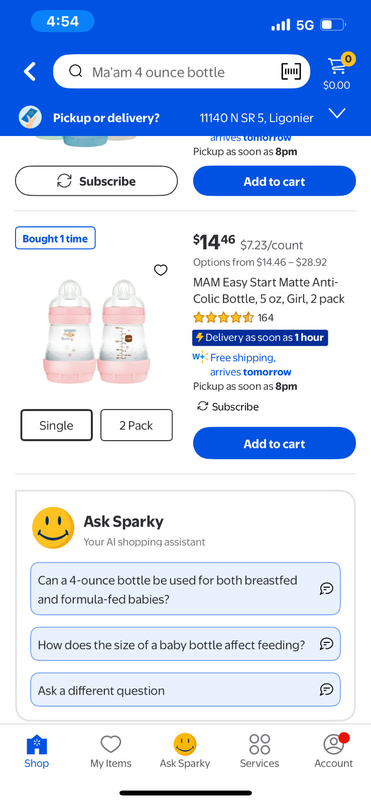Tap the back arrow icon

tap(30, 71)
